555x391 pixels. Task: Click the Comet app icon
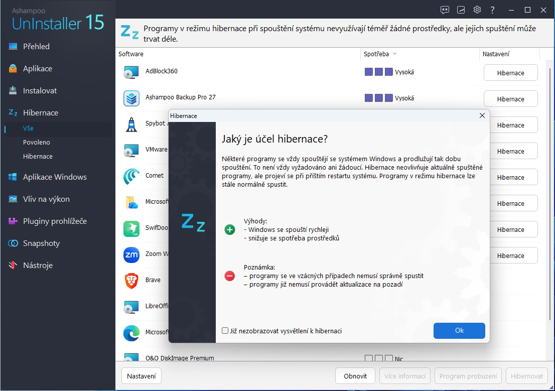tap(131, 176)
